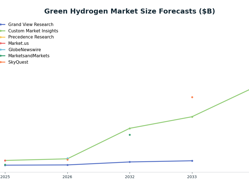Click the Precedence Research yellow legend marker
The height and width of the screenshot is (187, 249).
(x=2, y=37)
